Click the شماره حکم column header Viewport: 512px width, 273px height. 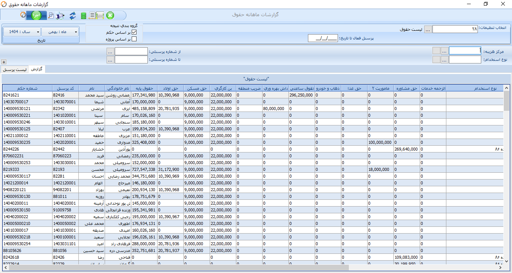[27, 88]
